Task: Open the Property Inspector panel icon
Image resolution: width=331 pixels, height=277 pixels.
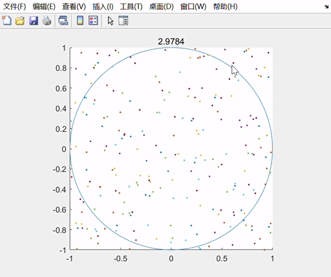Action: point(123,20)
